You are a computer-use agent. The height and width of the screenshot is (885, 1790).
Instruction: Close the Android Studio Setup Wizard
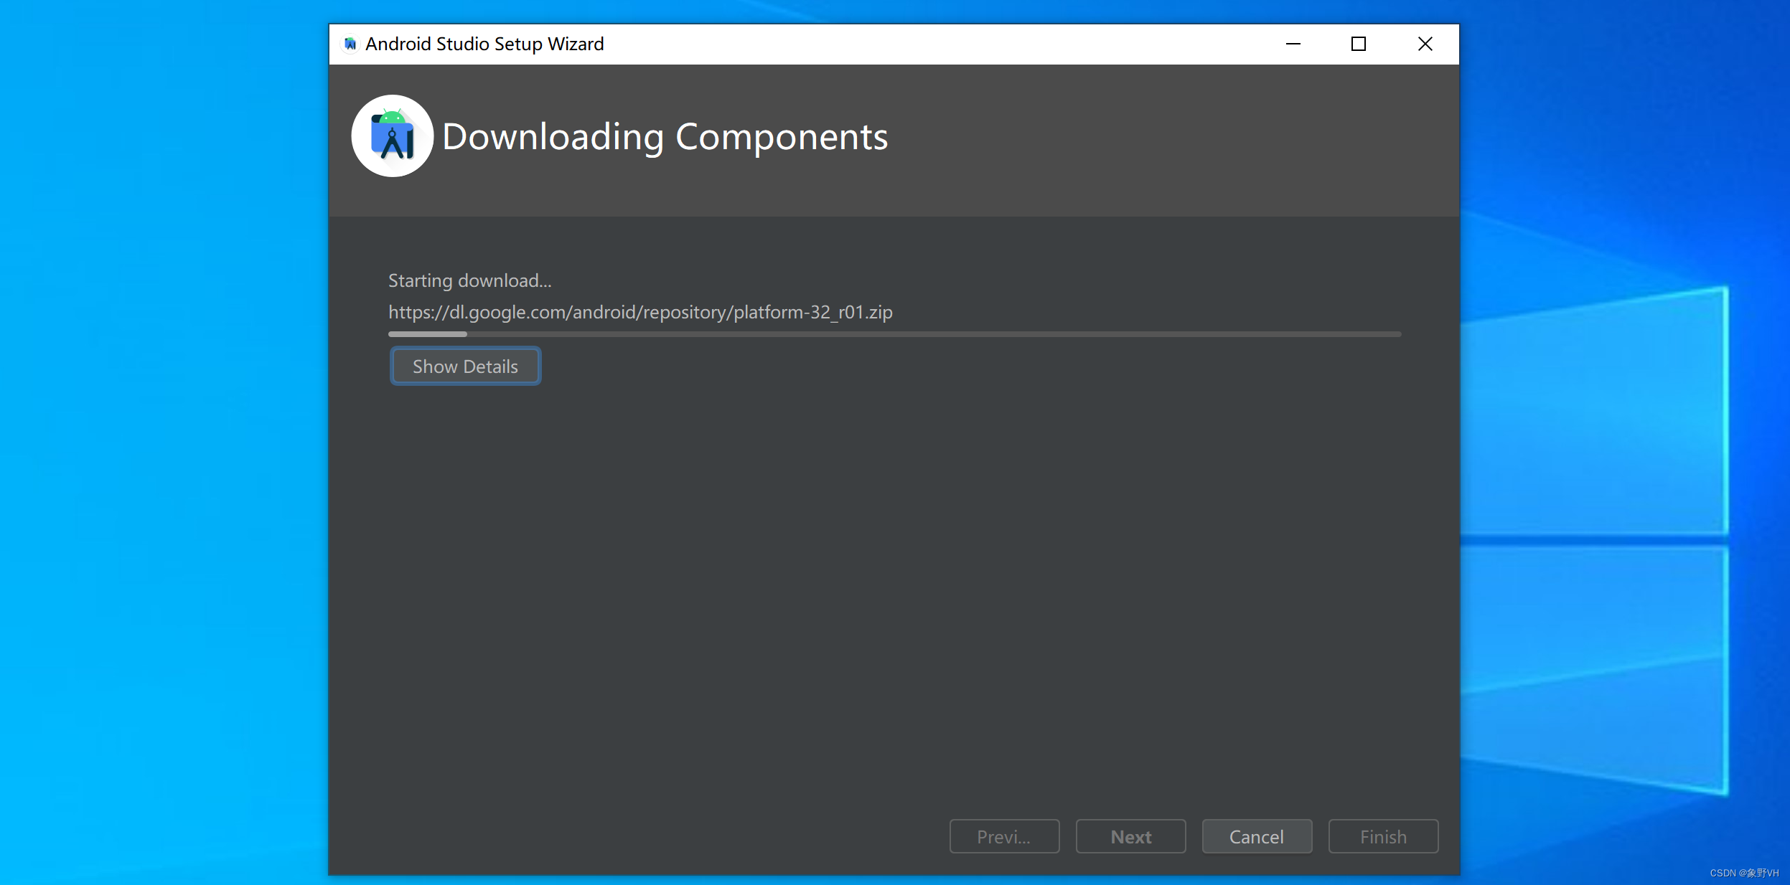(1425, 44)
